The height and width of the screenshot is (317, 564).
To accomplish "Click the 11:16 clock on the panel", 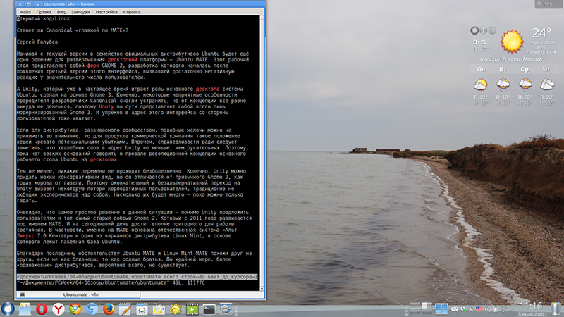I will pyautogui.click(x=531, y=306).
